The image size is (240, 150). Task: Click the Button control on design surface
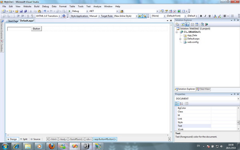coord(36,29)
